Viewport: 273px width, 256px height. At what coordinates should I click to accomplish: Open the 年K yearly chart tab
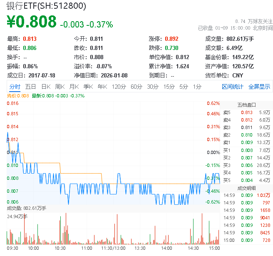tap(102, 87)
